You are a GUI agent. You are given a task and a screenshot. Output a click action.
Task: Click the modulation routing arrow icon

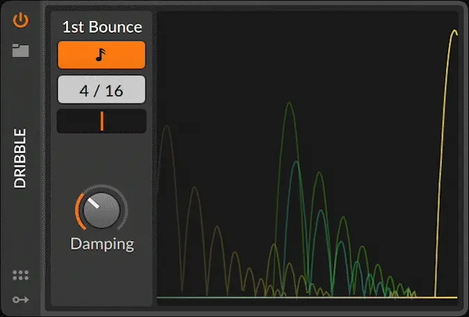tap(21, 299)
